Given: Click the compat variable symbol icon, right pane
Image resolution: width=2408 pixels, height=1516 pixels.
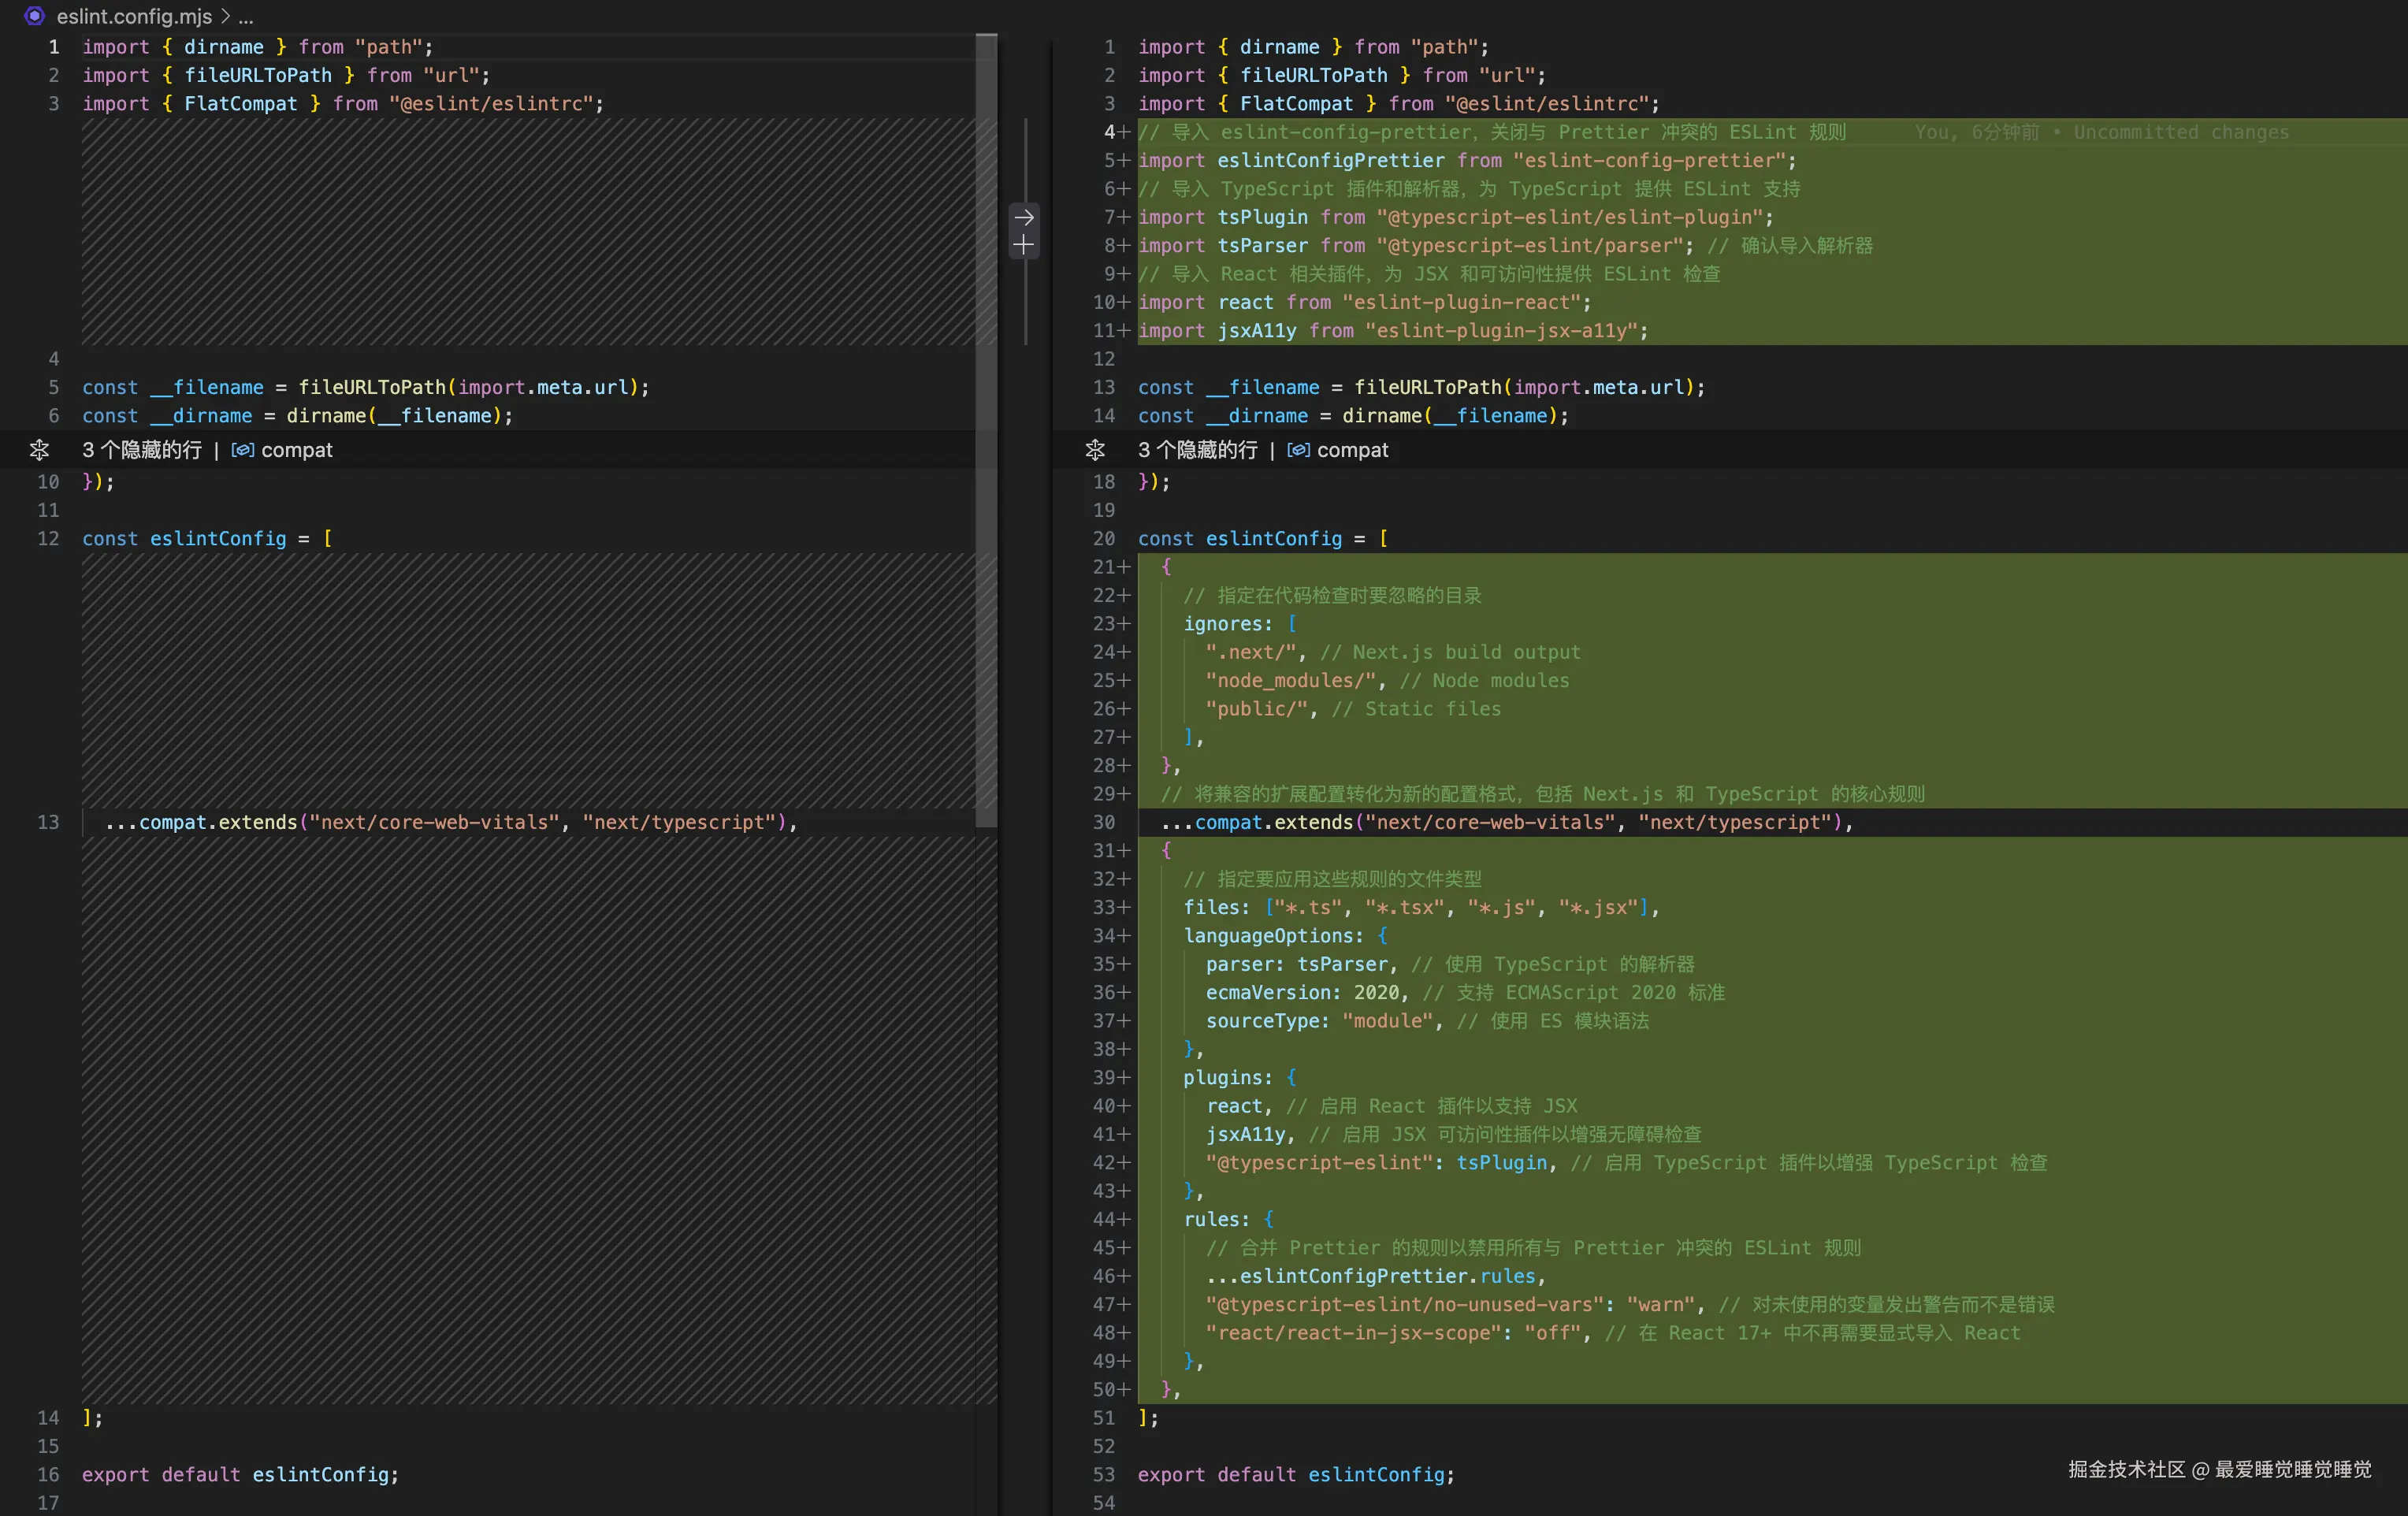Looking at the screenshot, I should pos(1298,450).
